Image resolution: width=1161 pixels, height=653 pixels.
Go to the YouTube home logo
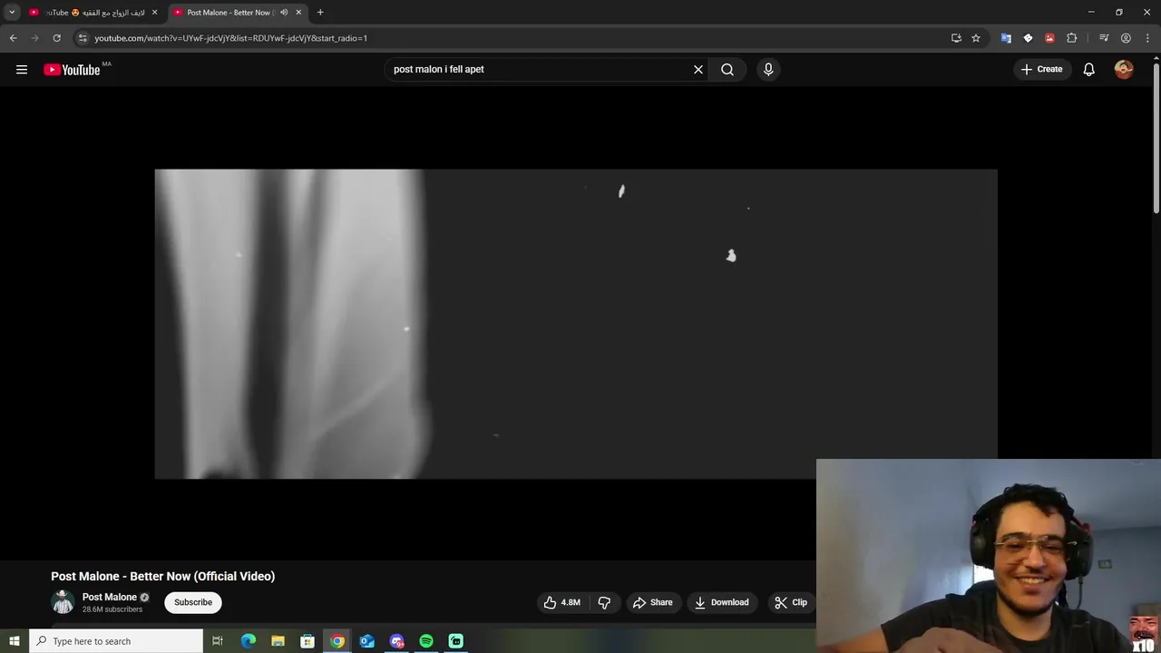coord(72,70)
